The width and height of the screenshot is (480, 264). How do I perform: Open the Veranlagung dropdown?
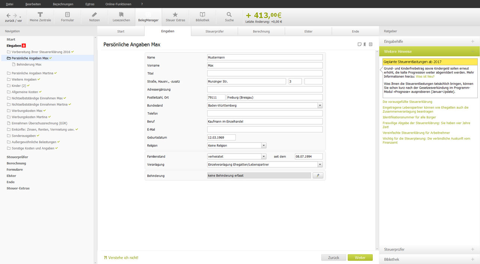[320, 164]
